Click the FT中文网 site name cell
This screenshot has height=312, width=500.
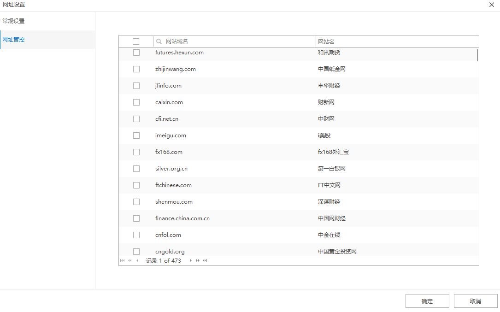coord(329,185)
